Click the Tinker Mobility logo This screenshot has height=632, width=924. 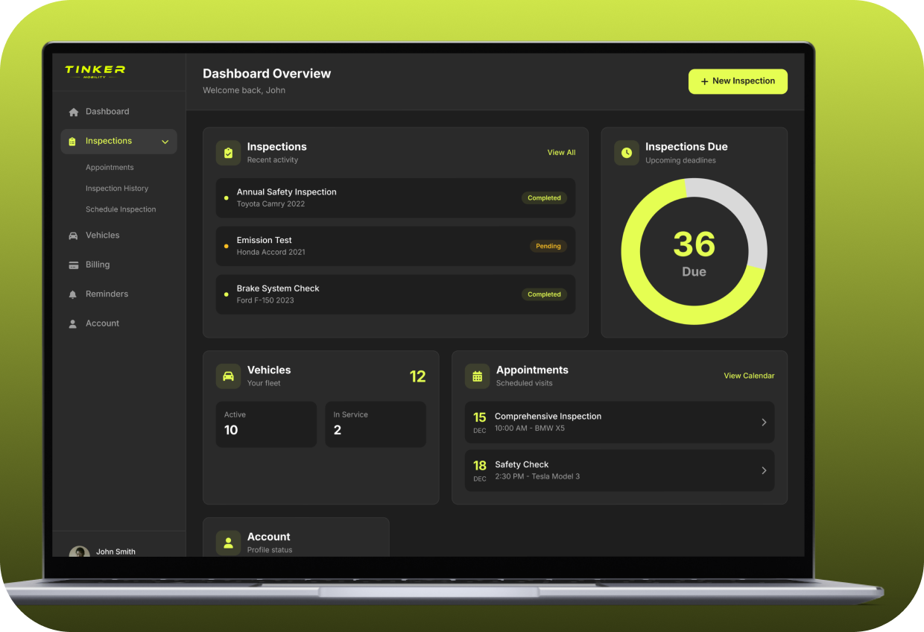pyautogui.click(x=95, y=72)
